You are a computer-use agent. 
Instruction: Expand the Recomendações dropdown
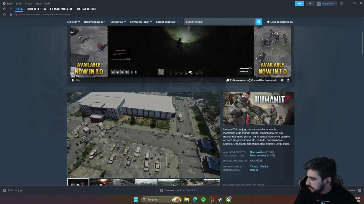(x=95, y=22)
